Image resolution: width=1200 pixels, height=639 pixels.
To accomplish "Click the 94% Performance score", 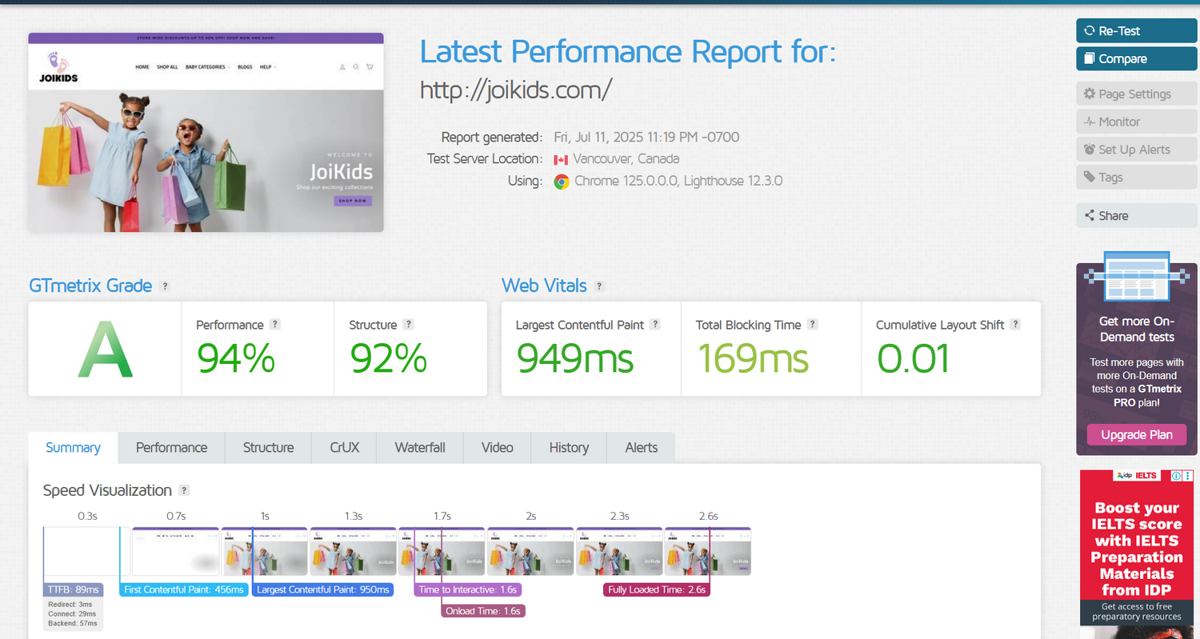I will tap(235, 357).
